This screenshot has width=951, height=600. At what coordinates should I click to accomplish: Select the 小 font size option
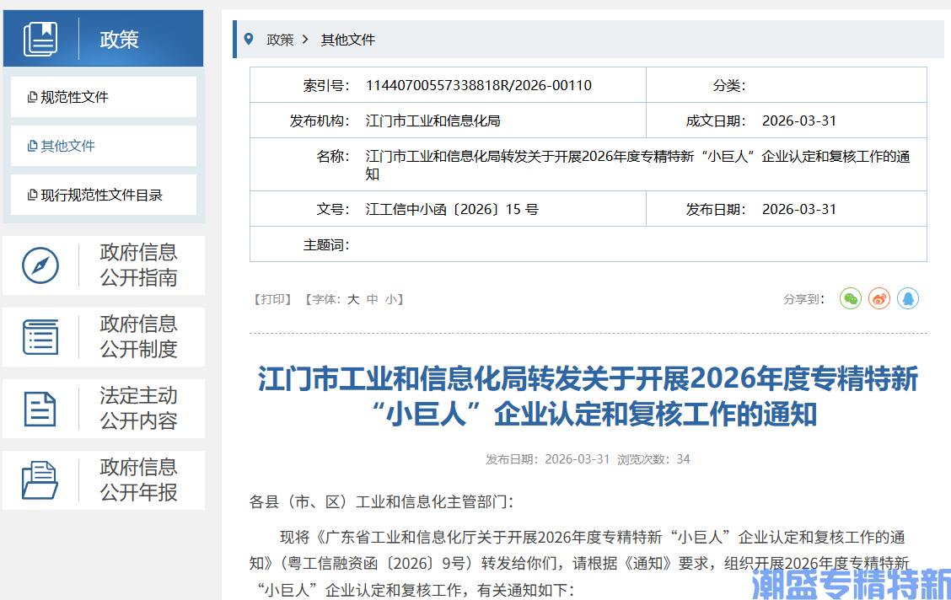391,299
